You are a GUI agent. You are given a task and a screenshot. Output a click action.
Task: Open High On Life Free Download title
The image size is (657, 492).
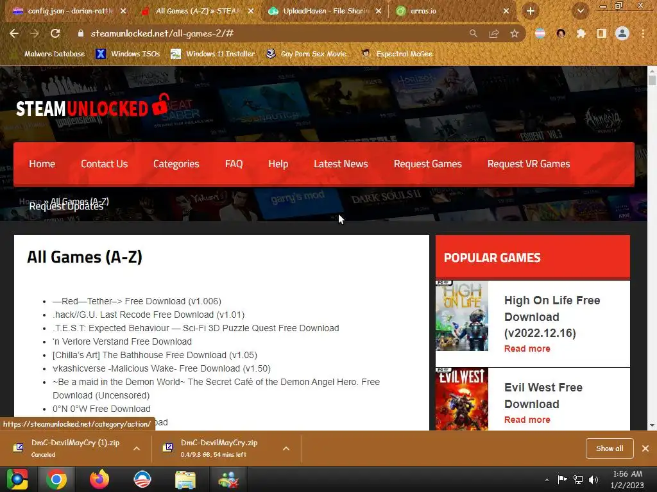click(552, 316)
